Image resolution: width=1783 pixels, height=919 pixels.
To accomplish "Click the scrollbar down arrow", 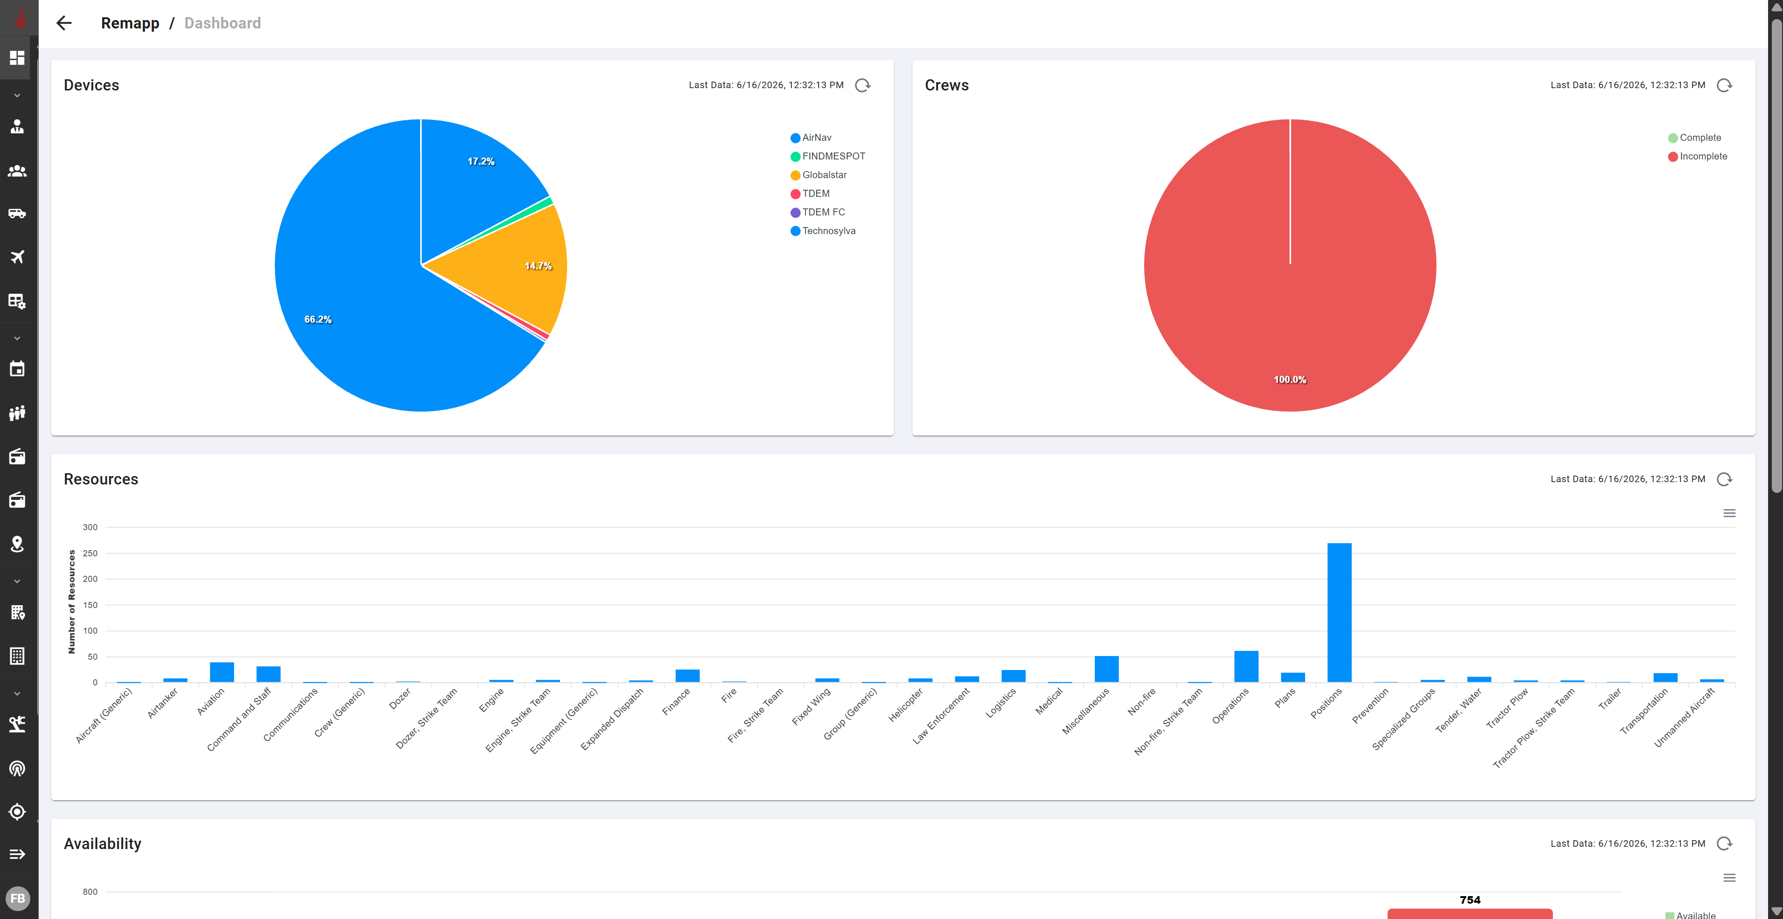I will pos(1776,911).
